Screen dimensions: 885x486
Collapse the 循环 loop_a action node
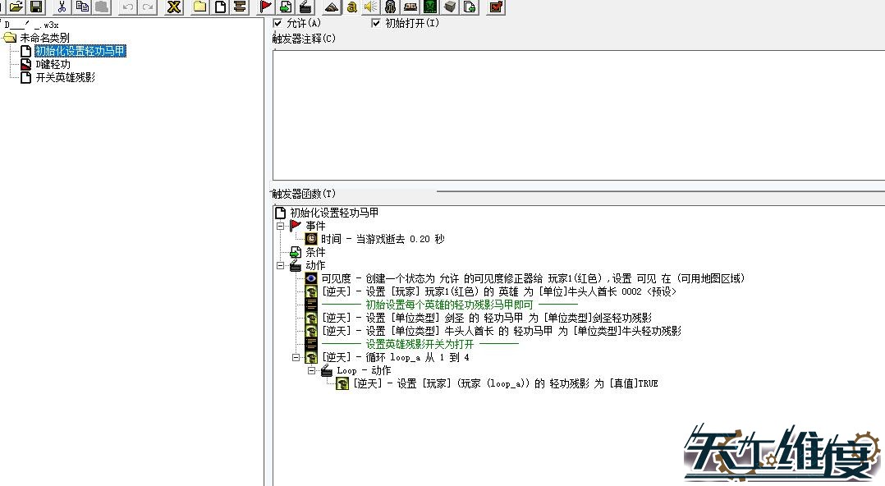point(296,357)
